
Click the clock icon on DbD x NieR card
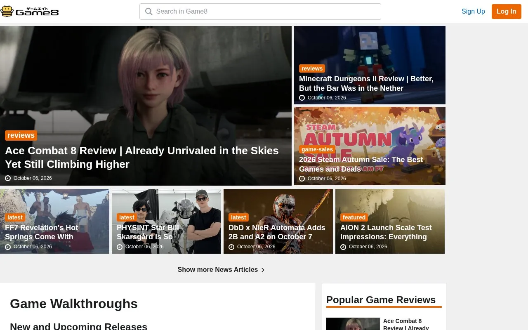(x=231, y=247)
